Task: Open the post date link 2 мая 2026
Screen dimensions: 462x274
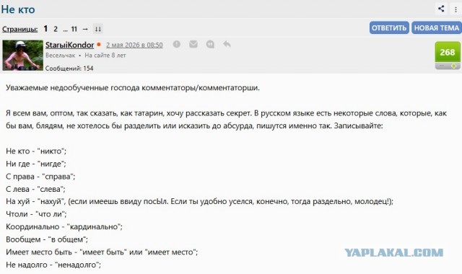Action: [134, 45]
